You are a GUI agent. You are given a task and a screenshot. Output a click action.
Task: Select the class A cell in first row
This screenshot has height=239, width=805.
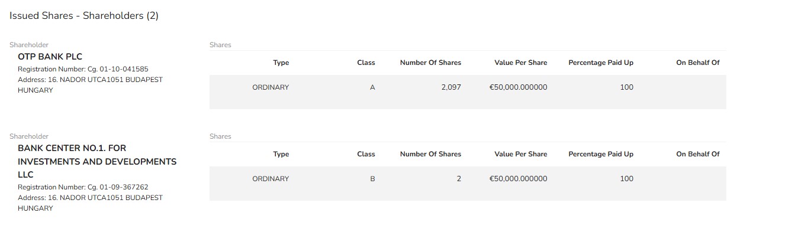point(372,87)
